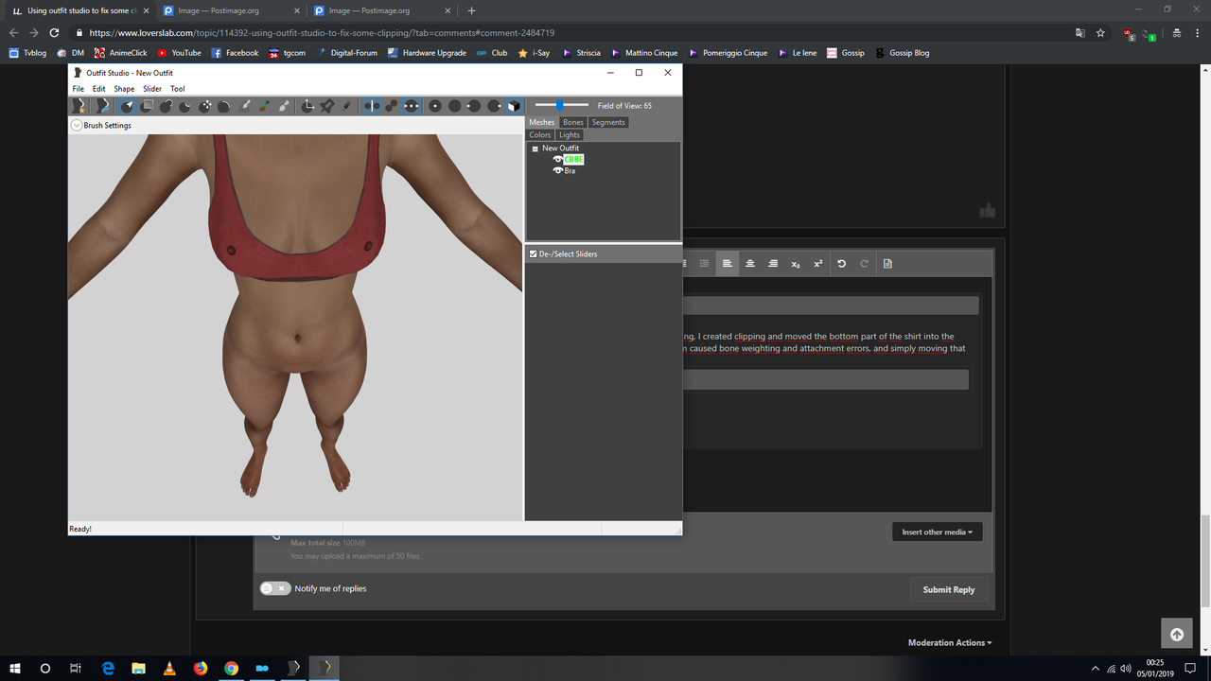Toggle Global Brush Collision option
The width and height of the screenshot is (1211, 681).
[x=411, y=106]
